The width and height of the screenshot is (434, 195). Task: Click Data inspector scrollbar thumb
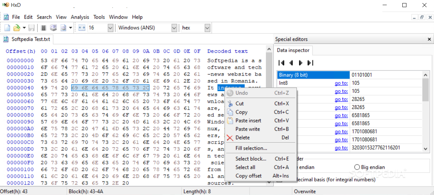tap(425, 89)
